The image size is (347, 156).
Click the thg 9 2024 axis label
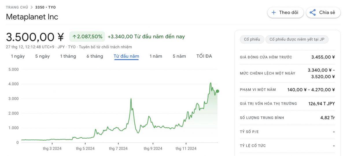(153, 148)
